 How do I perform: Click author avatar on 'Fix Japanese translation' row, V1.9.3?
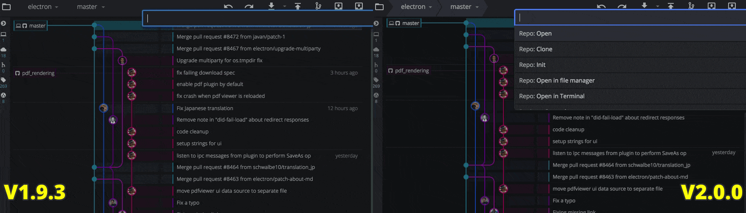tap(103, 108)
